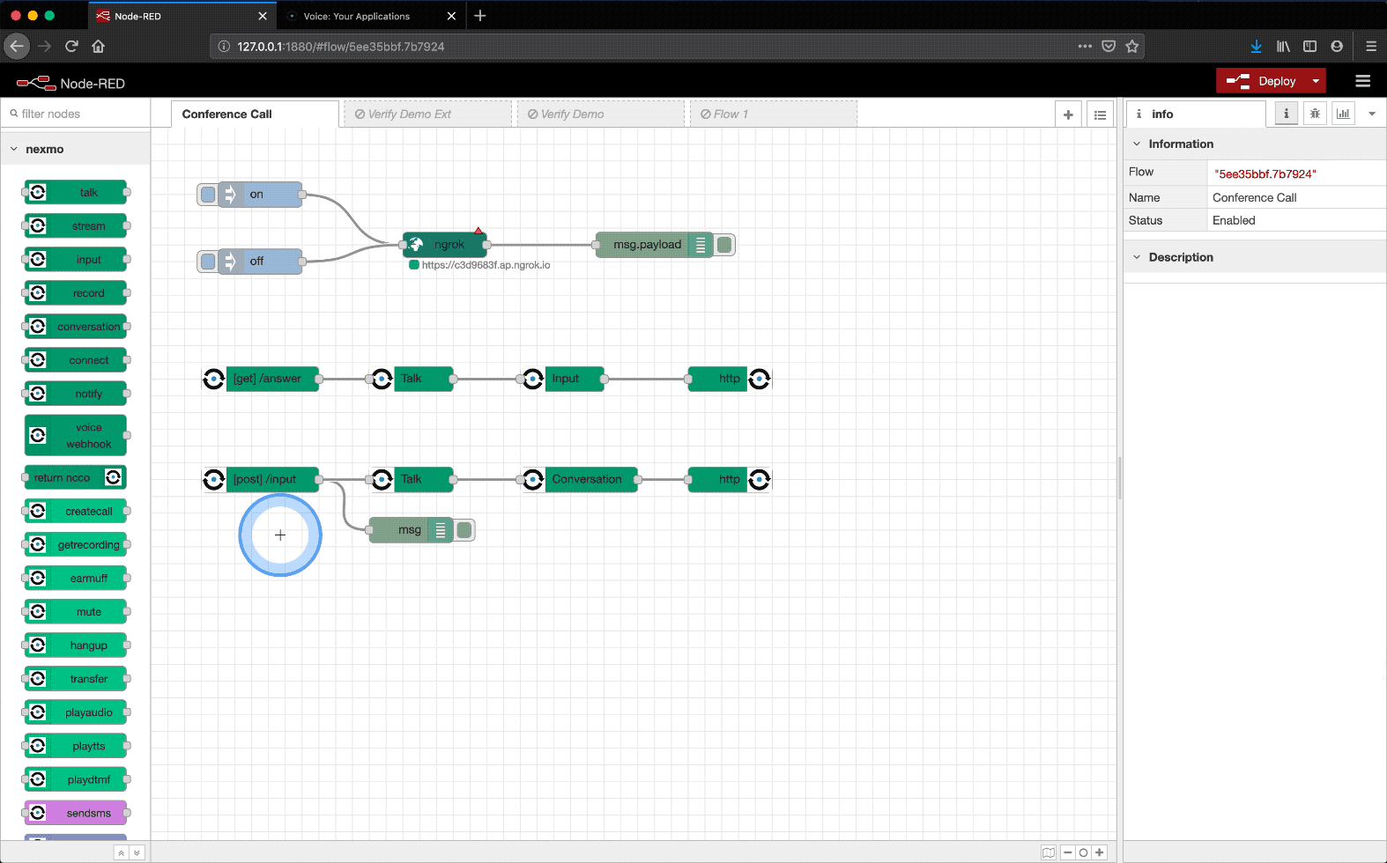
Task: Collapse the Information section
Action: tap(1137, 144)
